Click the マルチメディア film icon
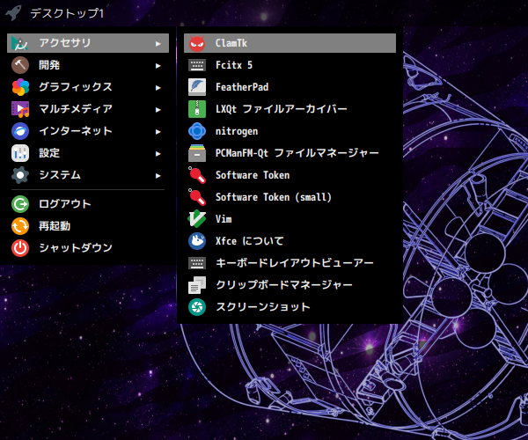Viewport: 528px width, 440px height. (x=20, y=109)
